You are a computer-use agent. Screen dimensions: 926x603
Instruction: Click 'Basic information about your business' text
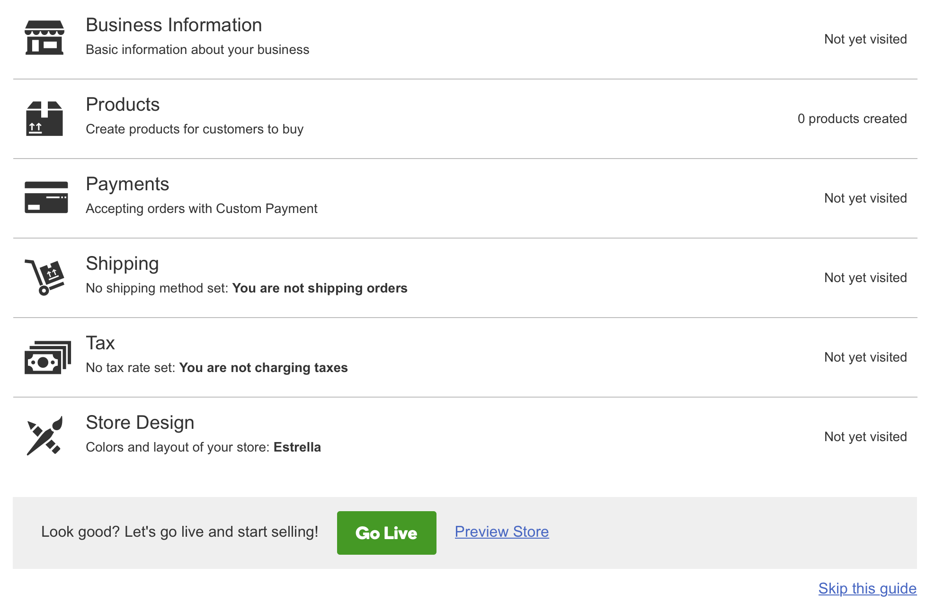197,50
